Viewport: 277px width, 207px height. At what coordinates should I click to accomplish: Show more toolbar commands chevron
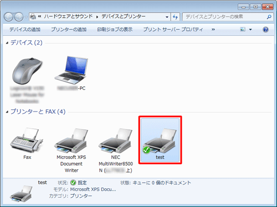[213, 29]
